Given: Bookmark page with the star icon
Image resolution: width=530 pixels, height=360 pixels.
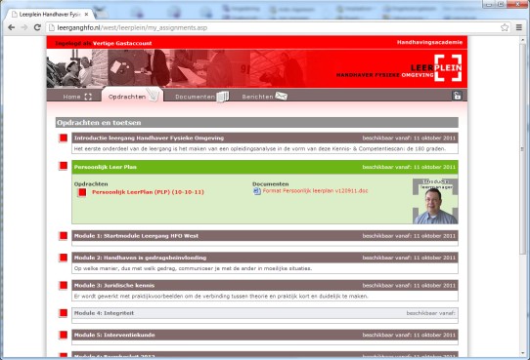Looking at the screenshot, I should point(505,27).
